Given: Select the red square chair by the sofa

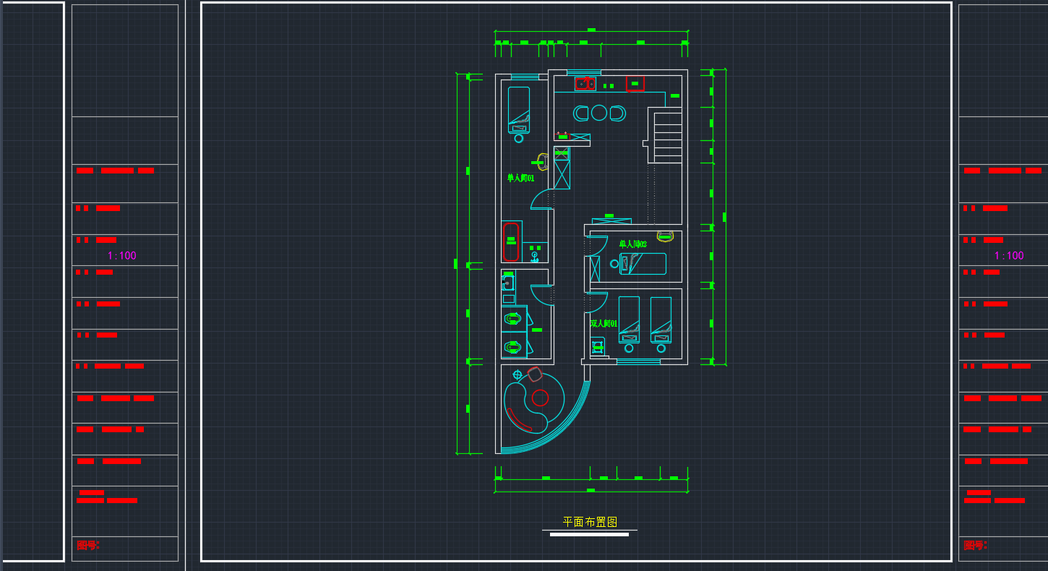Looking at the screenshot, I should pyautogui.click(x=535, y=374).
